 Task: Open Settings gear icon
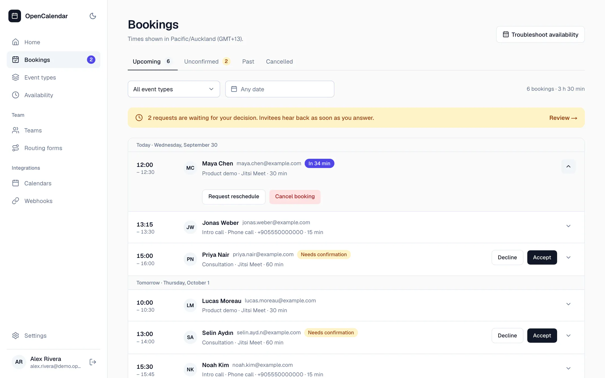coord(15,335)
